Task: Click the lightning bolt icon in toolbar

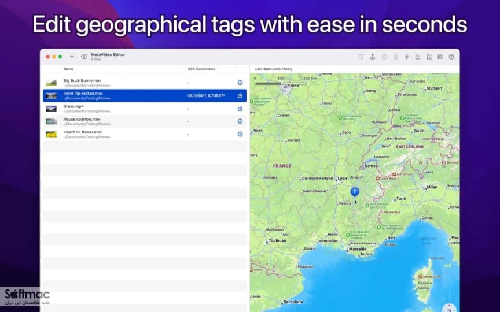Action: [407, 57]
